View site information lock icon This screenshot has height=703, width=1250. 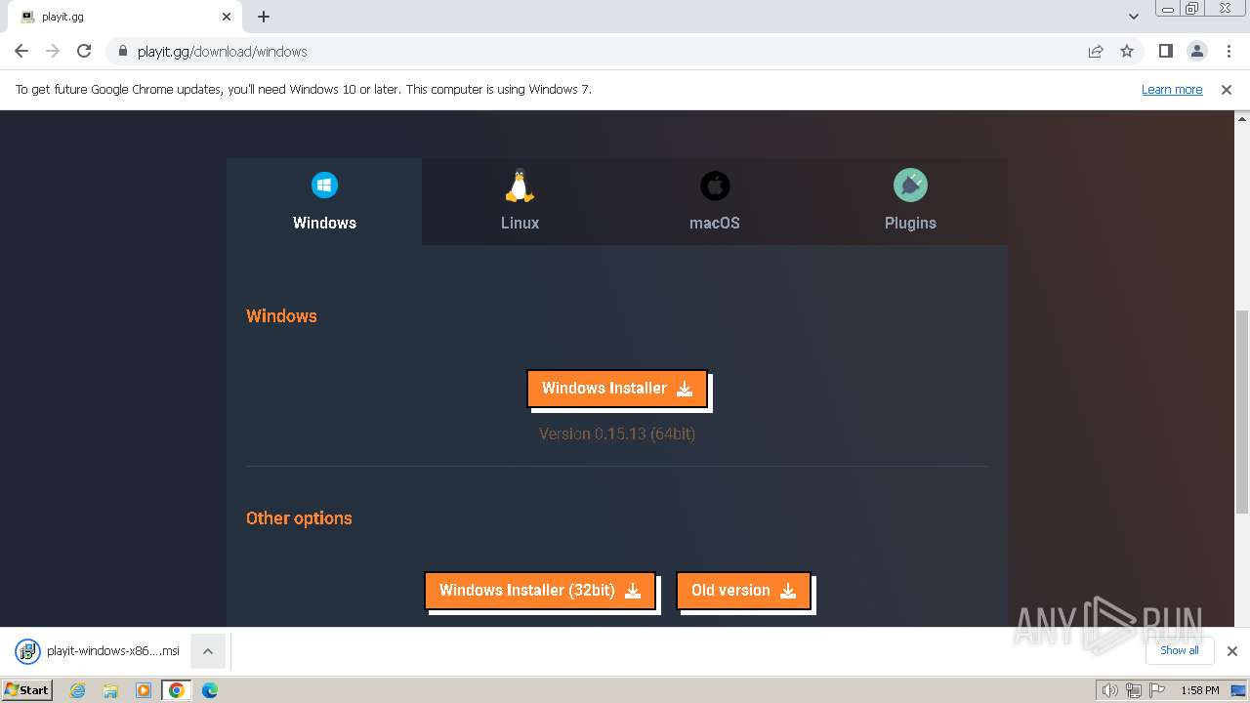(x=122, y=52)
